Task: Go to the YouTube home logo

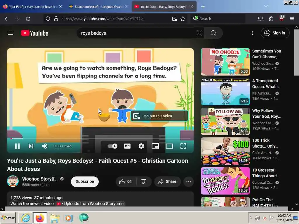Action: (x=34, y=33)
